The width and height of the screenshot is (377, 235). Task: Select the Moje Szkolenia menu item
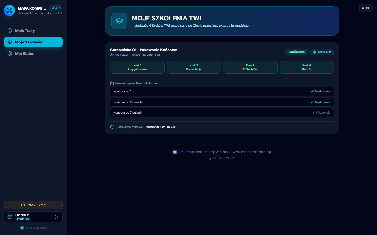coord(33,42)
